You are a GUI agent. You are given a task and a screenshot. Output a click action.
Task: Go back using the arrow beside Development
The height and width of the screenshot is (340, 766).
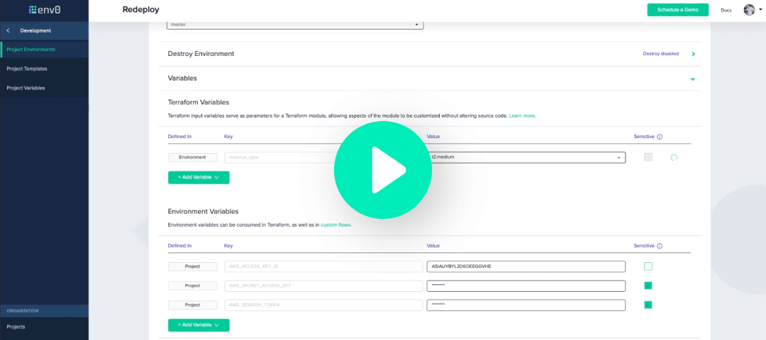coord(8,30)
